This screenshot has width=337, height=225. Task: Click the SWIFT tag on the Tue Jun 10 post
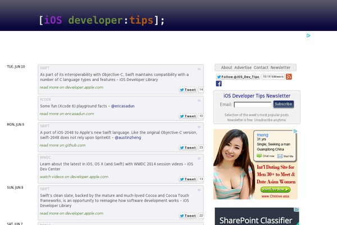44,68
